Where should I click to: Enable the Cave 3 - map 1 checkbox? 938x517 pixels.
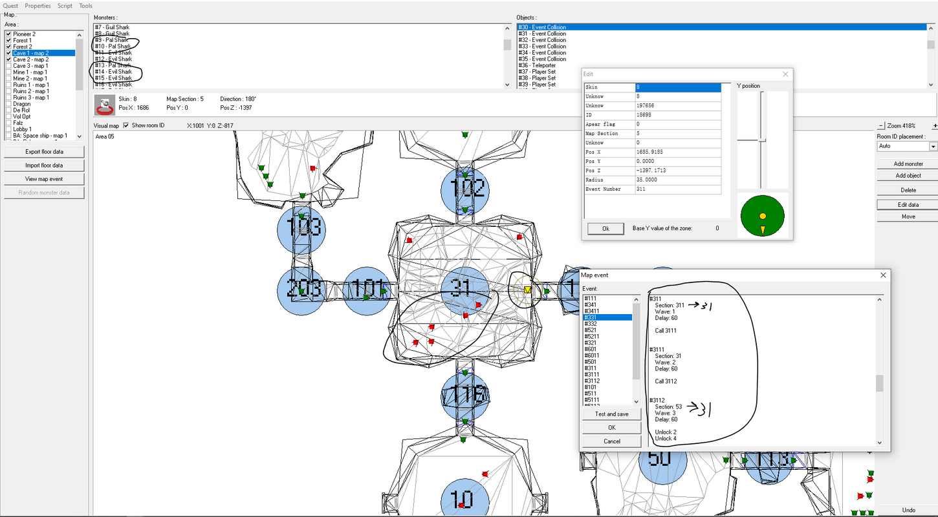point(8,66)
